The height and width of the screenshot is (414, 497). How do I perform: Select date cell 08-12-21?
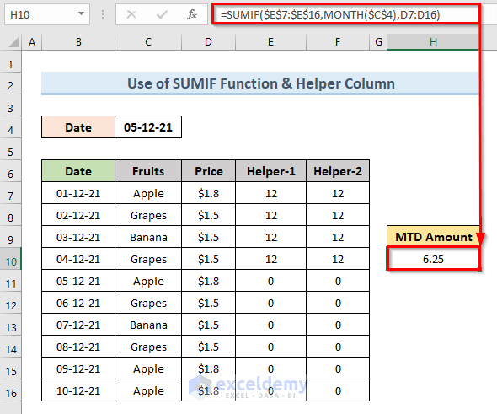click(78, 347)
